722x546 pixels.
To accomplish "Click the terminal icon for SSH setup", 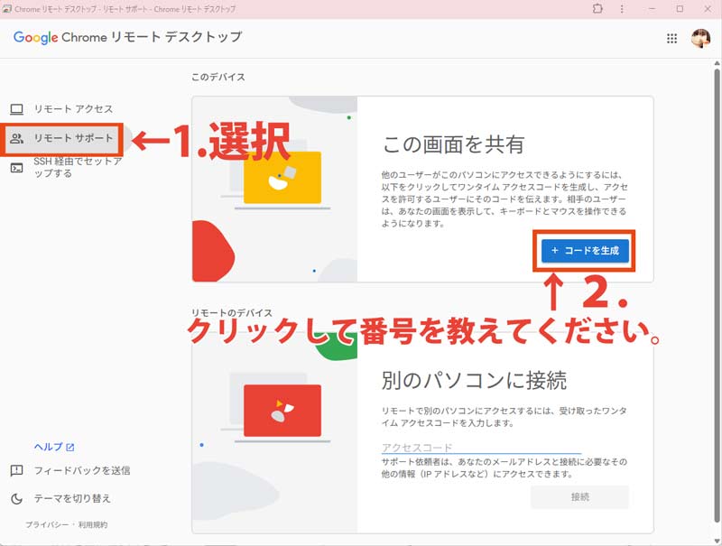I will (x=16, y=167).
